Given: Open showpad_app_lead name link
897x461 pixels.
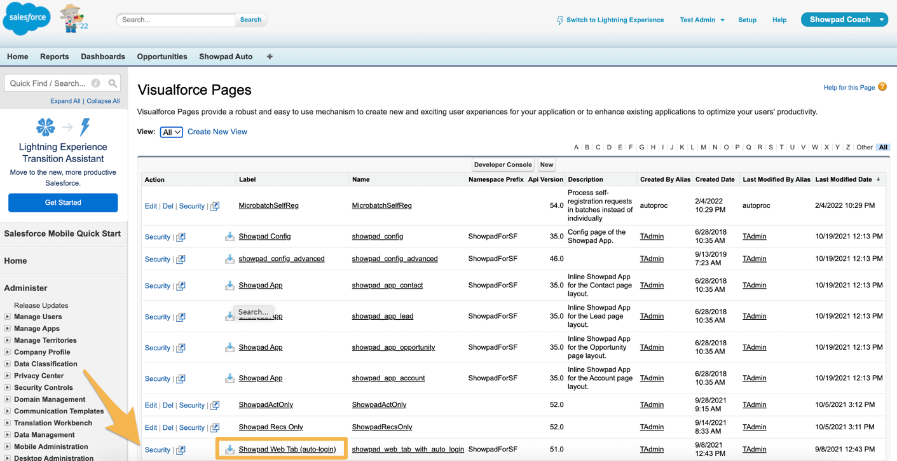Looking at the screenshot, I should click(383, 316).
